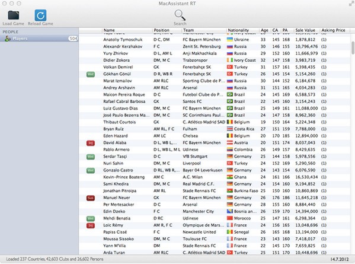Image resolution: width=355 pixels, height=264 pixels.
Task: Click the red Inj badge for Loïc Rémy
Action: point(91,225)
